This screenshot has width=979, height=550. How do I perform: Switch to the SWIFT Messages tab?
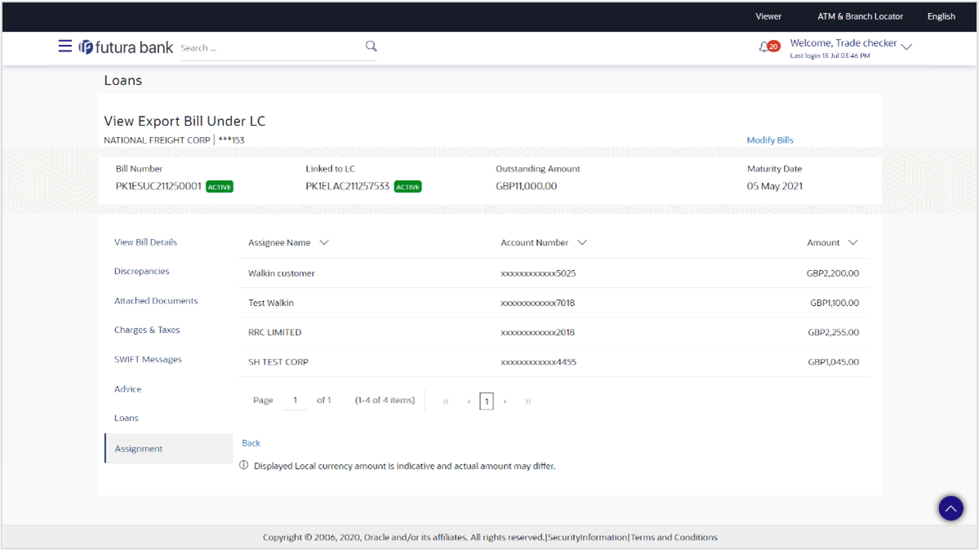148,360
